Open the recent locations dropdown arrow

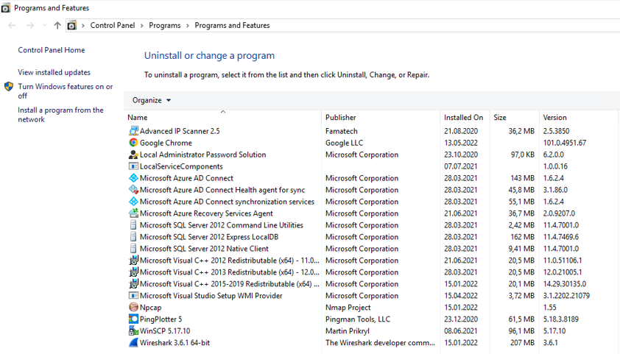click(45, 25)
